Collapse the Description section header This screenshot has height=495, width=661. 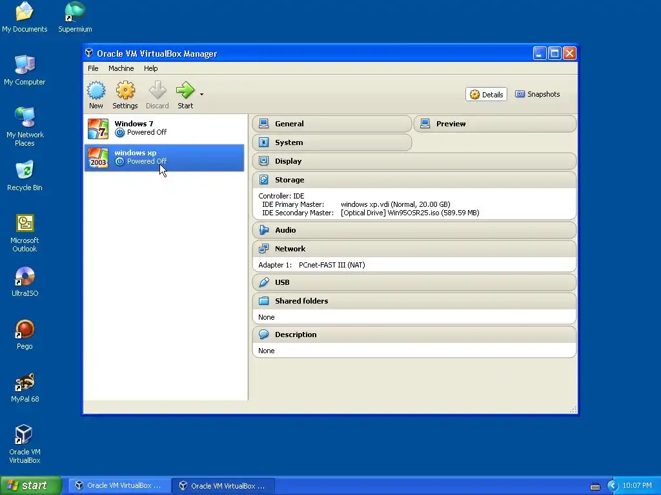[414, 335]
